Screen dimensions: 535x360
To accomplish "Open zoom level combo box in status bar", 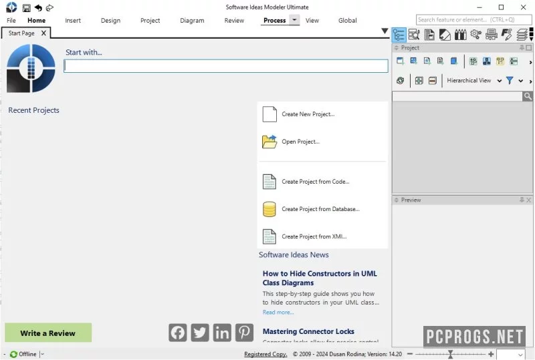I will (x=510, y=355).
